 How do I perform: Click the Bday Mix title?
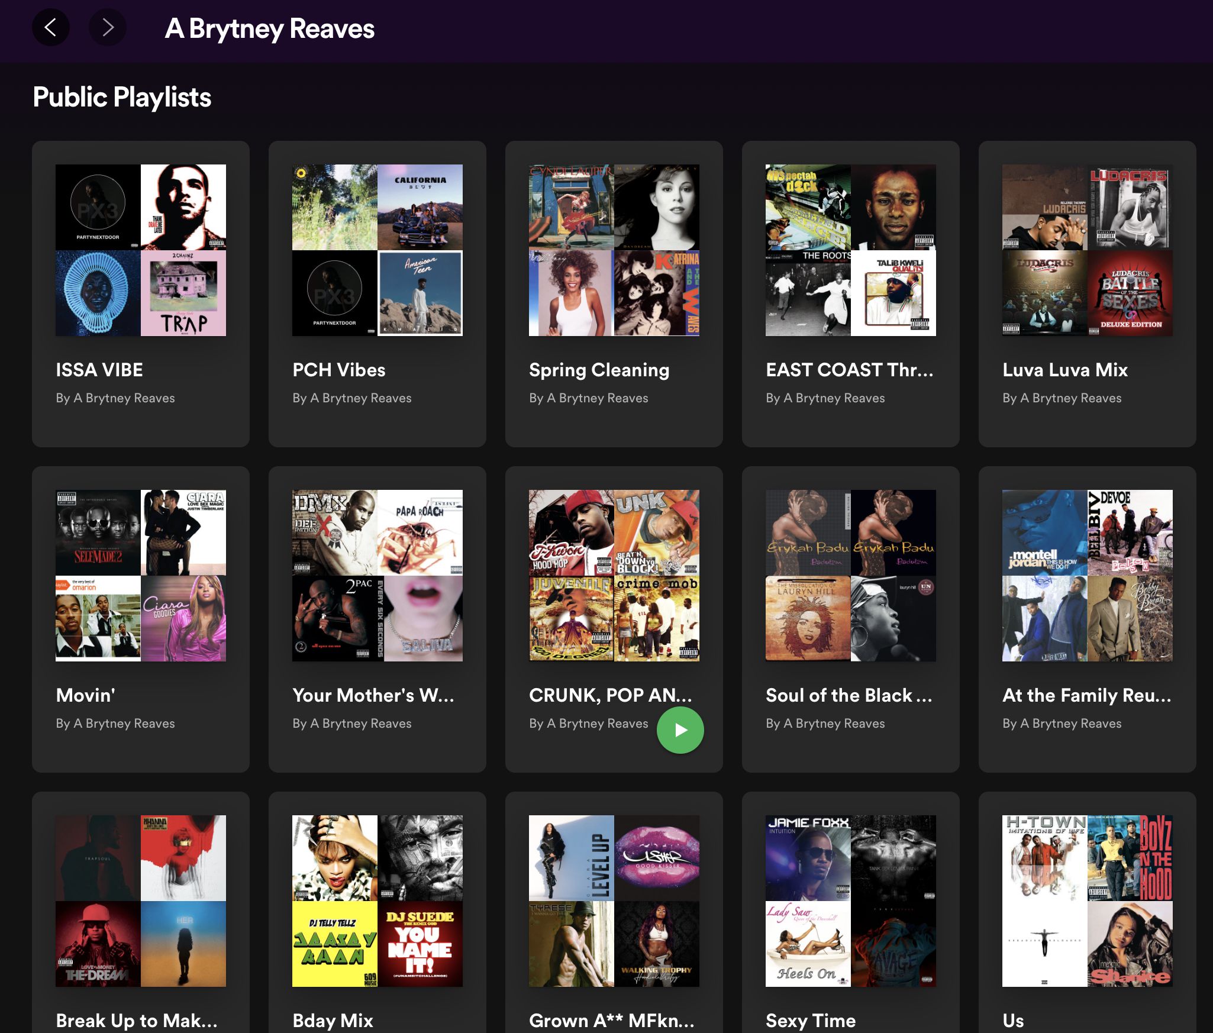click(x=333, y=1021)
